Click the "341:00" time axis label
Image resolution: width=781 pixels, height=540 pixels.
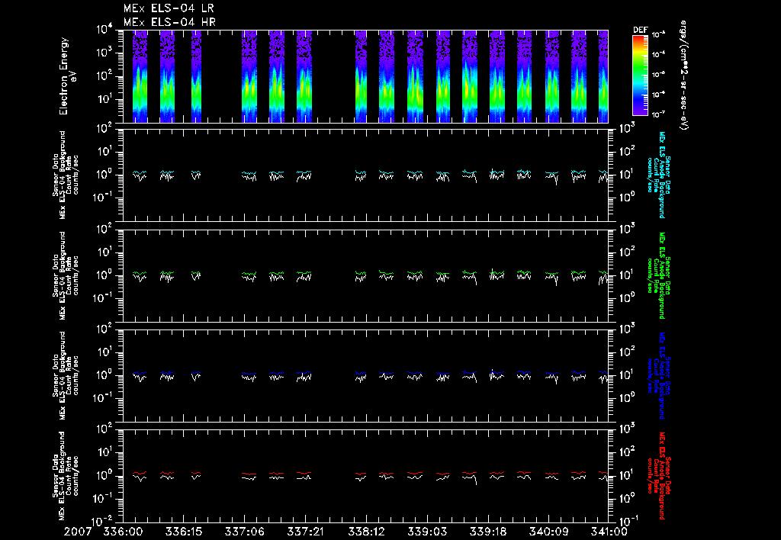tap(608, 532)
